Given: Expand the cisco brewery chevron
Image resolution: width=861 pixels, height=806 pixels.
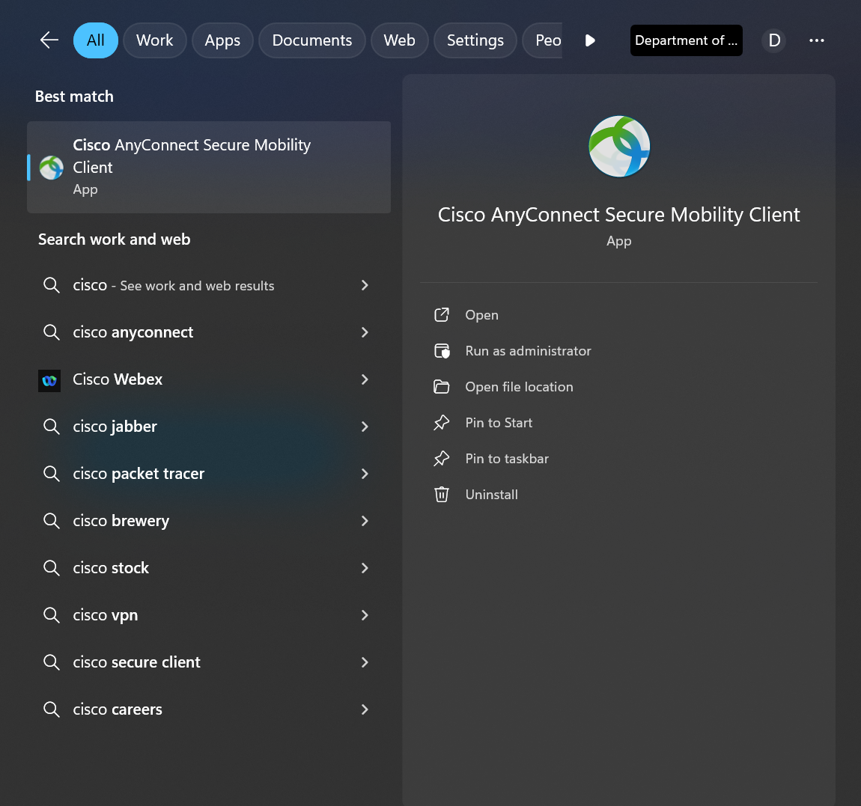Looking at the screenshot, I should coord(365,521).
